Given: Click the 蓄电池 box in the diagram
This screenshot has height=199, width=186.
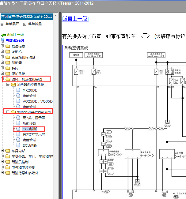Looking at the screenshot, I should pos(76,55).
